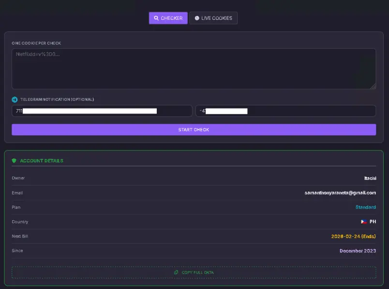Click the Owner row label
Screen dimensions: 389x289
point(18,178)
